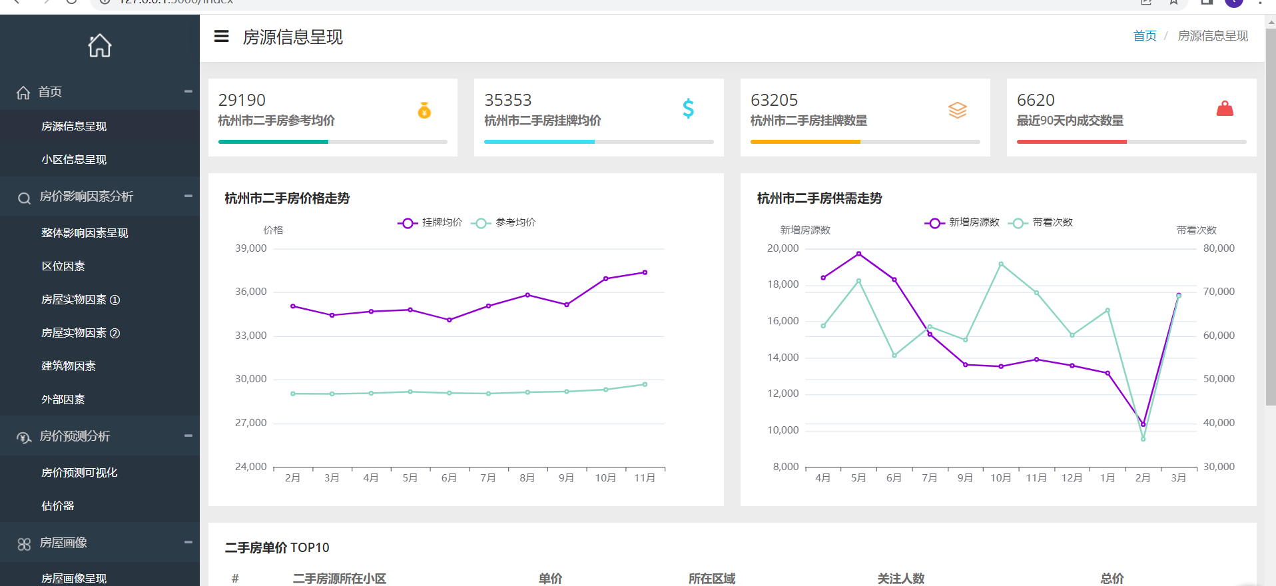
Task: Click the 11月 listing price data point
Action: click(x=645, y=272)
